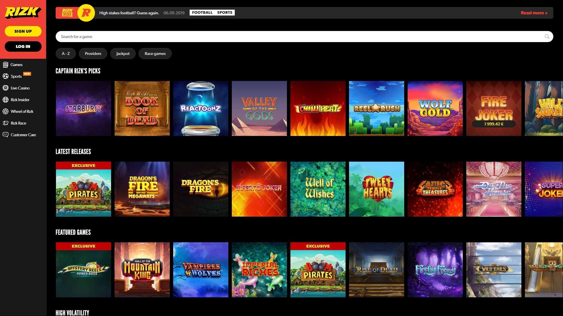Image resolution: width=563 pixels, height=316 pixels.
Task: Click the Read more link
Action: tap(534, 13)
